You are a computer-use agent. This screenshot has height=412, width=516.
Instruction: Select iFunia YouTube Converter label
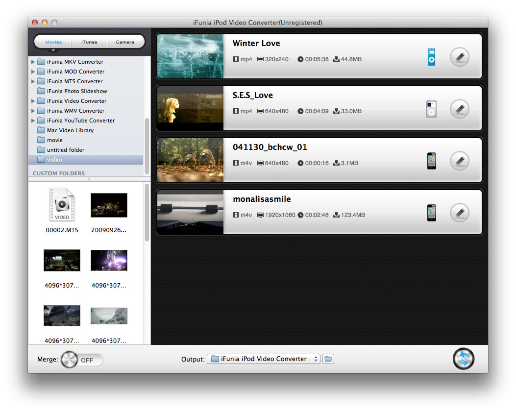[x=81, y=121]
